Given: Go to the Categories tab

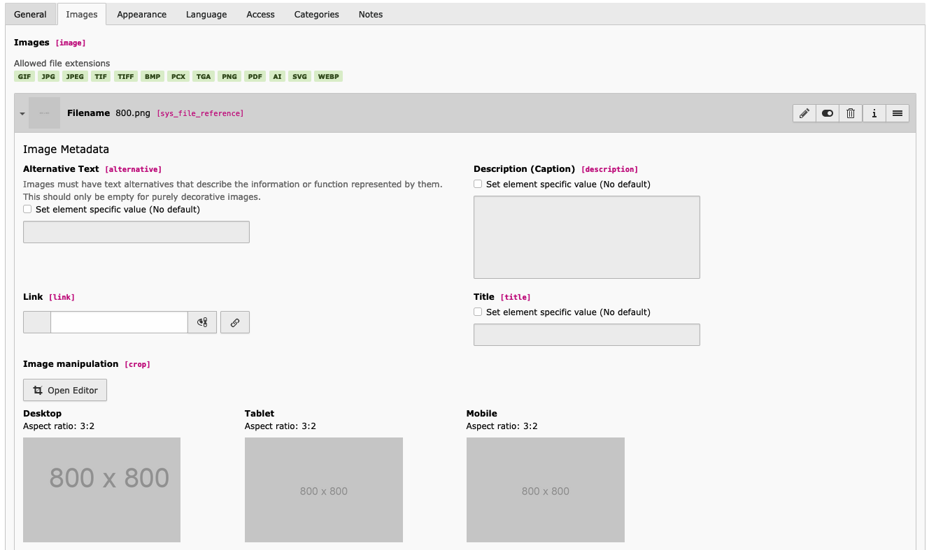Looking at the screenshot, I should point(316,15).
